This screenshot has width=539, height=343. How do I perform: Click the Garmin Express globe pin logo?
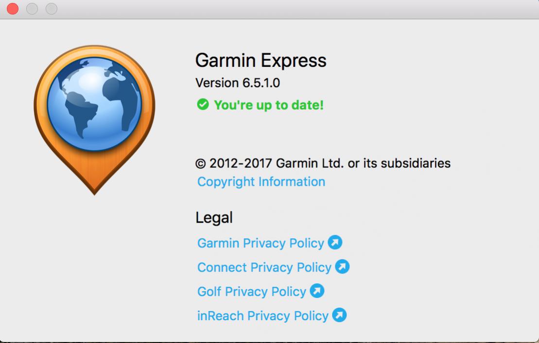(x=94, y=119)
